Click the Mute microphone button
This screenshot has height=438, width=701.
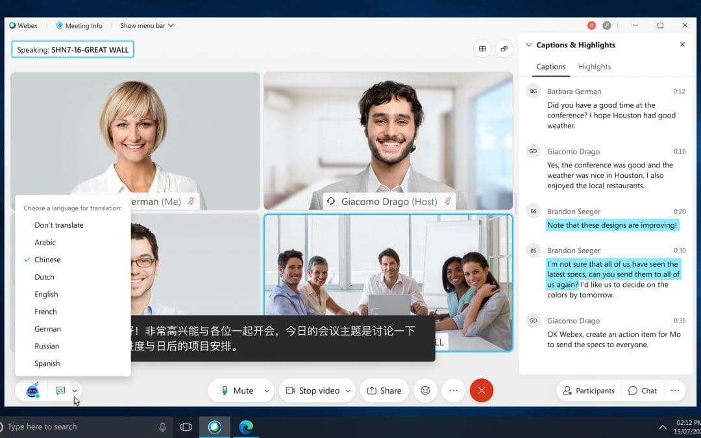237,391
